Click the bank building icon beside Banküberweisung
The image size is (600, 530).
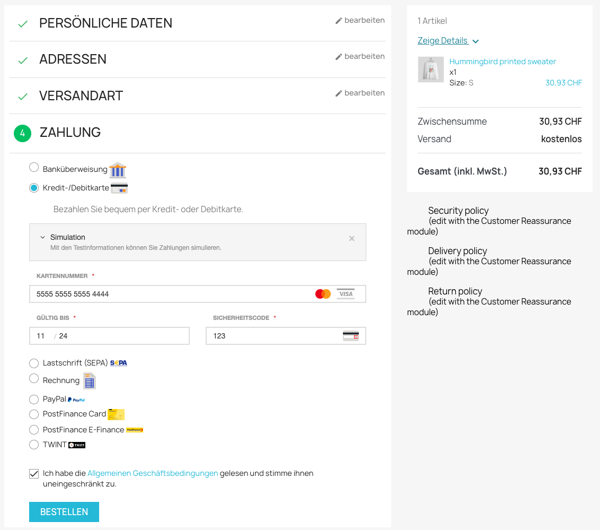coord(117,170)
